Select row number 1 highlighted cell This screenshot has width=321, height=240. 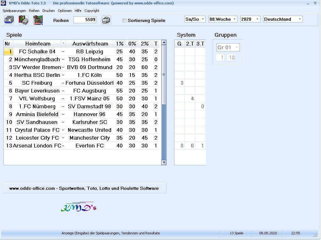coord(8,51)
